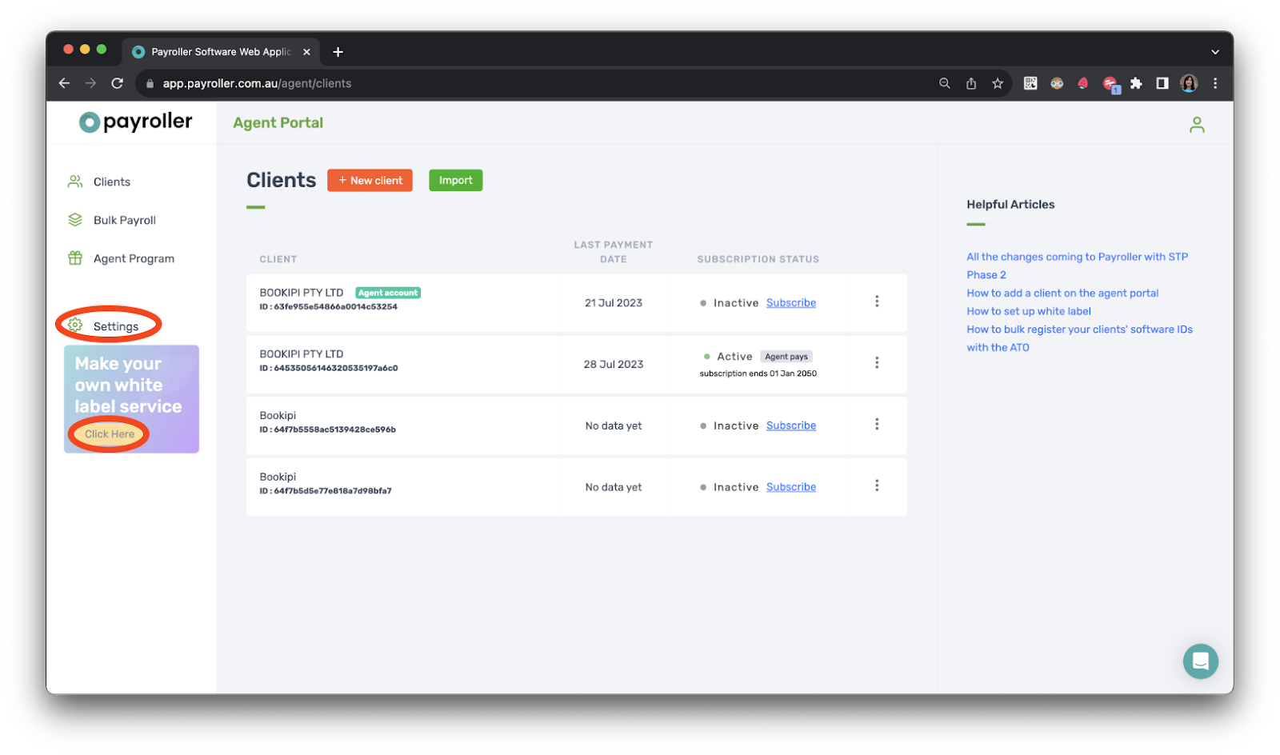Open article about STP Phase 2 changes

(x=1077, y=266)
